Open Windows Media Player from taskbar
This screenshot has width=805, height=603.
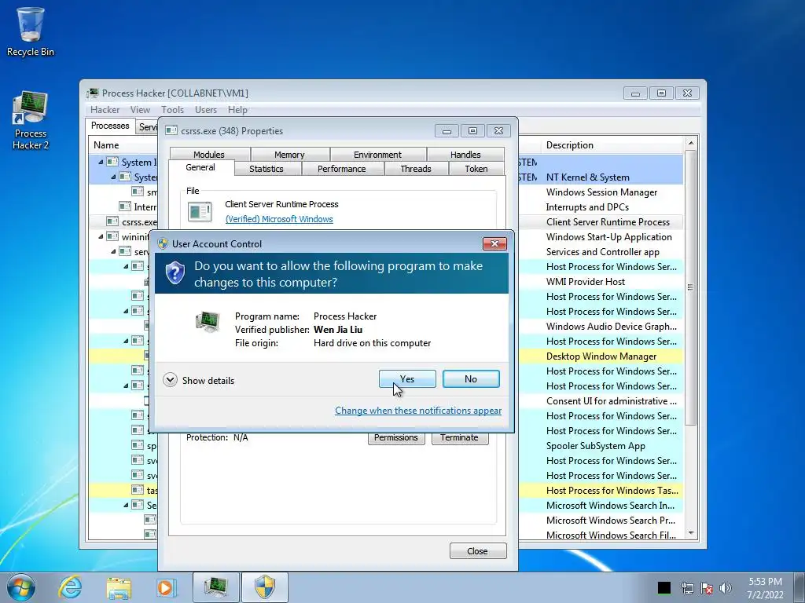(166, 587)
